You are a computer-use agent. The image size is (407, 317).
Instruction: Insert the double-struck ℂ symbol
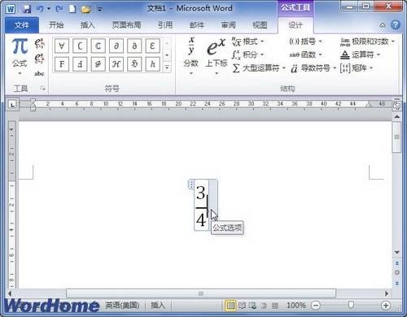coord(98,46)
